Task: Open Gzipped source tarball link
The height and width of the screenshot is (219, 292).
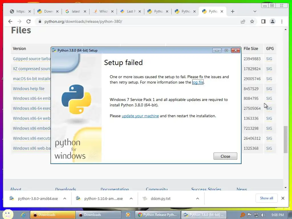Action: tap(32, 59)
